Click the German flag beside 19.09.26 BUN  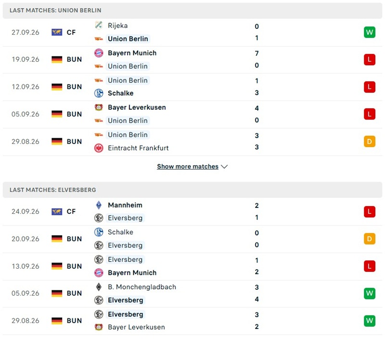(57, 59)
